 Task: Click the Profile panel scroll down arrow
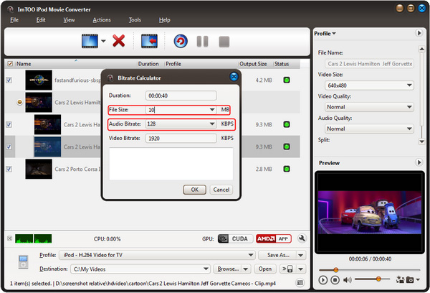[422, 141]
